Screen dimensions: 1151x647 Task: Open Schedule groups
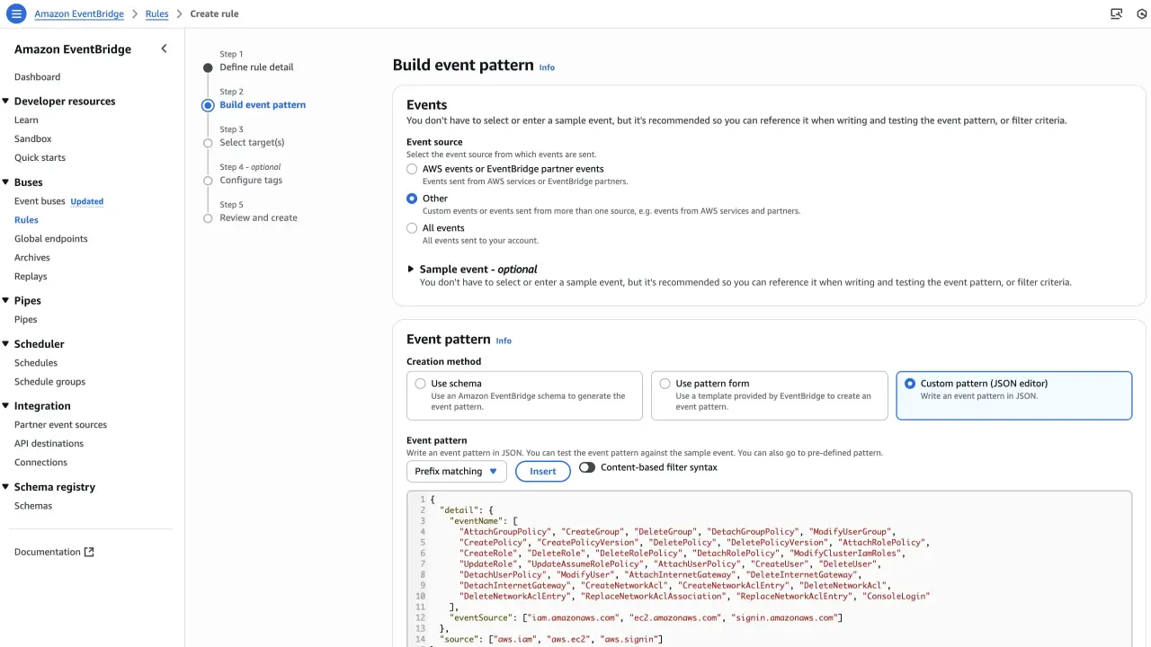49,382
